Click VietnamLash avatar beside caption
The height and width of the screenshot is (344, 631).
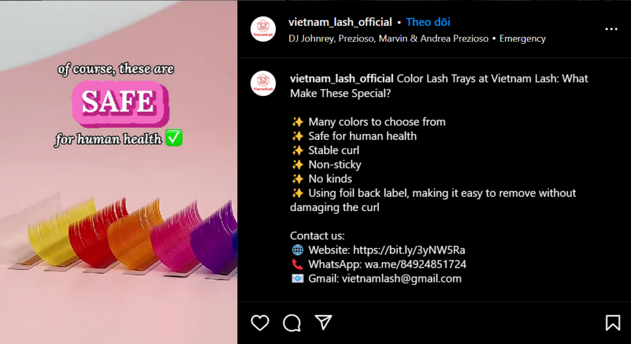(x=263, y=84)
